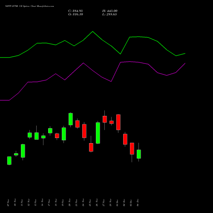Click the NIFTY CE Option Chart title text
Screen dimensions: 213x213
point(29,6)
